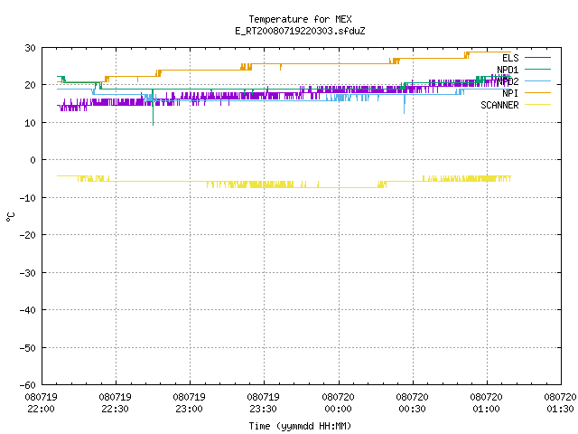This screenshot has width=578, height=434.
Task: Click the y-axis label '-50'
Action: (28, 347)
